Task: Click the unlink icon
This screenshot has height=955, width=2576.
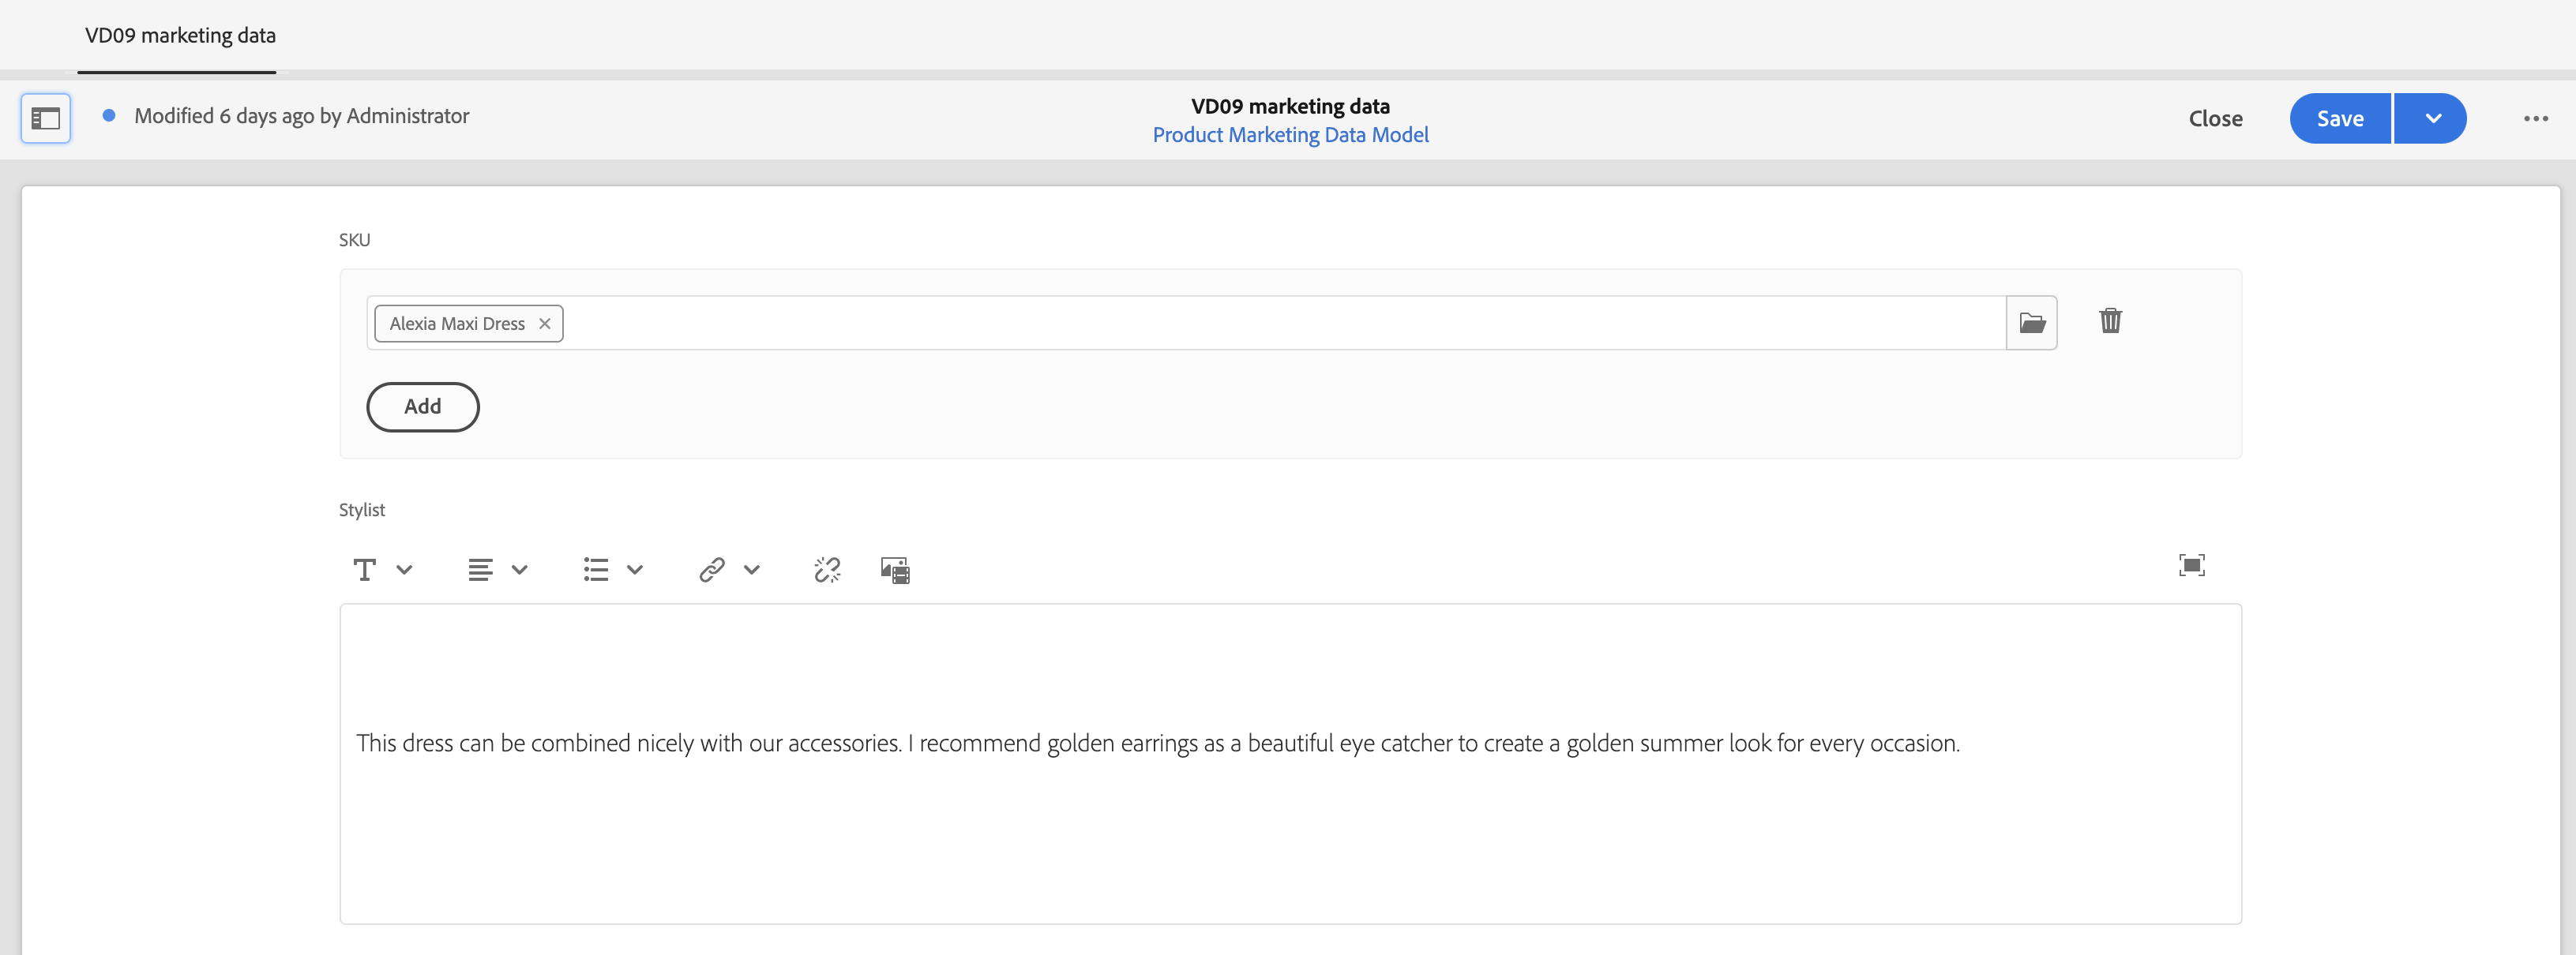Action: pyautogui.click(x=827, y=569)
